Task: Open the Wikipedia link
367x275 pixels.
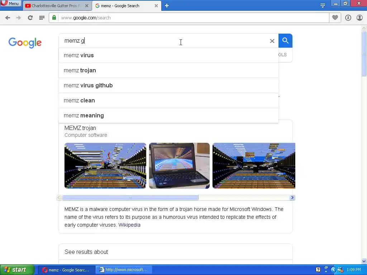Action: tap(129, 225)
